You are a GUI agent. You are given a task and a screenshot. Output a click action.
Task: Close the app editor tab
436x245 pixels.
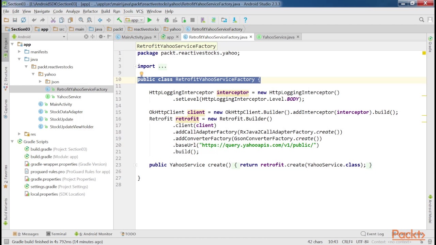coord(178,37)
